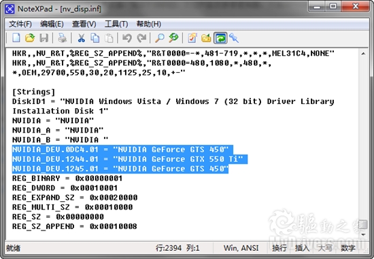The image size is (374, 259).
Task: Click the NVIDIA_DEV.1245.01 line
Action: [x=120, y=169]
